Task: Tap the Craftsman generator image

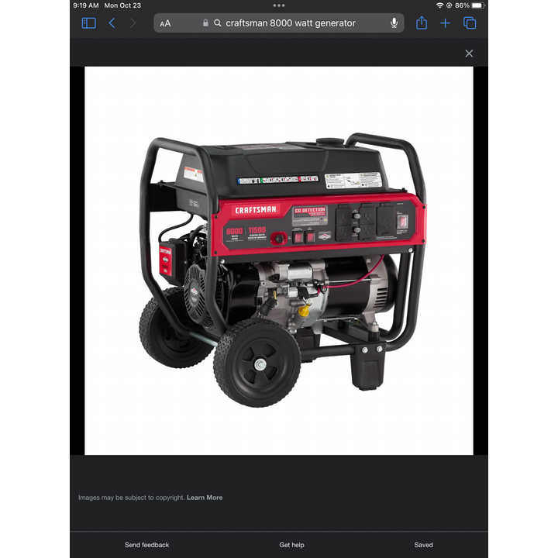Action: tap(279, 260)
